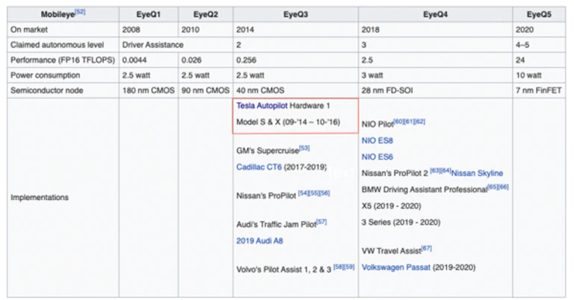
Task: Click the '2018' on-market year
Action: (x=371, y=30)
